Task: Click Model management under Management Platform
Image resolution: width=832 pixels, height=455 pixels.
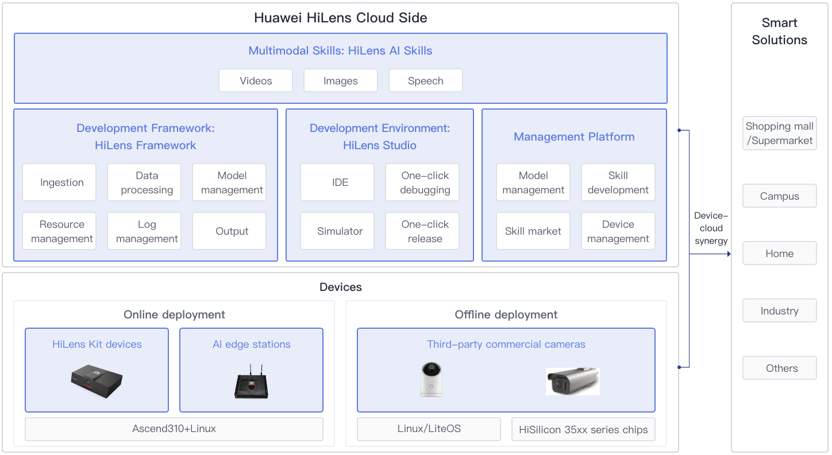Action: point(533,182)
